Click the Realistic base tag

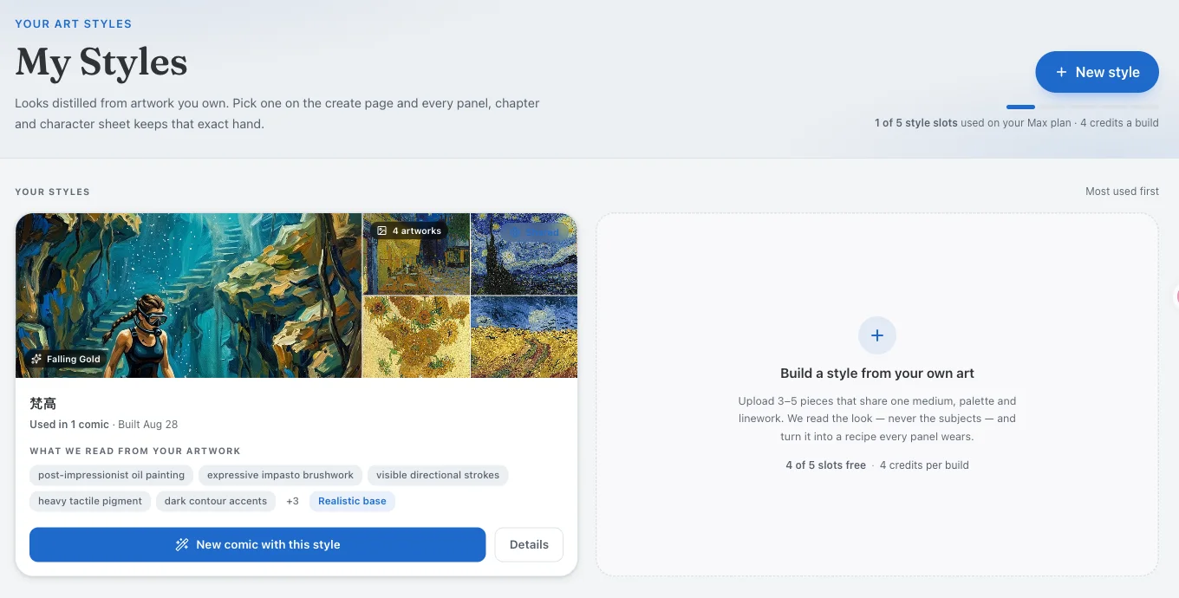pos(352,501)
